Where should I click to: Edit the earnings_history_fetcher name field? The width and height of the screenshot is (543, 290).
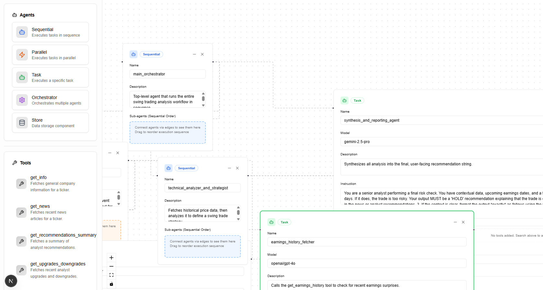pos(367,242)
